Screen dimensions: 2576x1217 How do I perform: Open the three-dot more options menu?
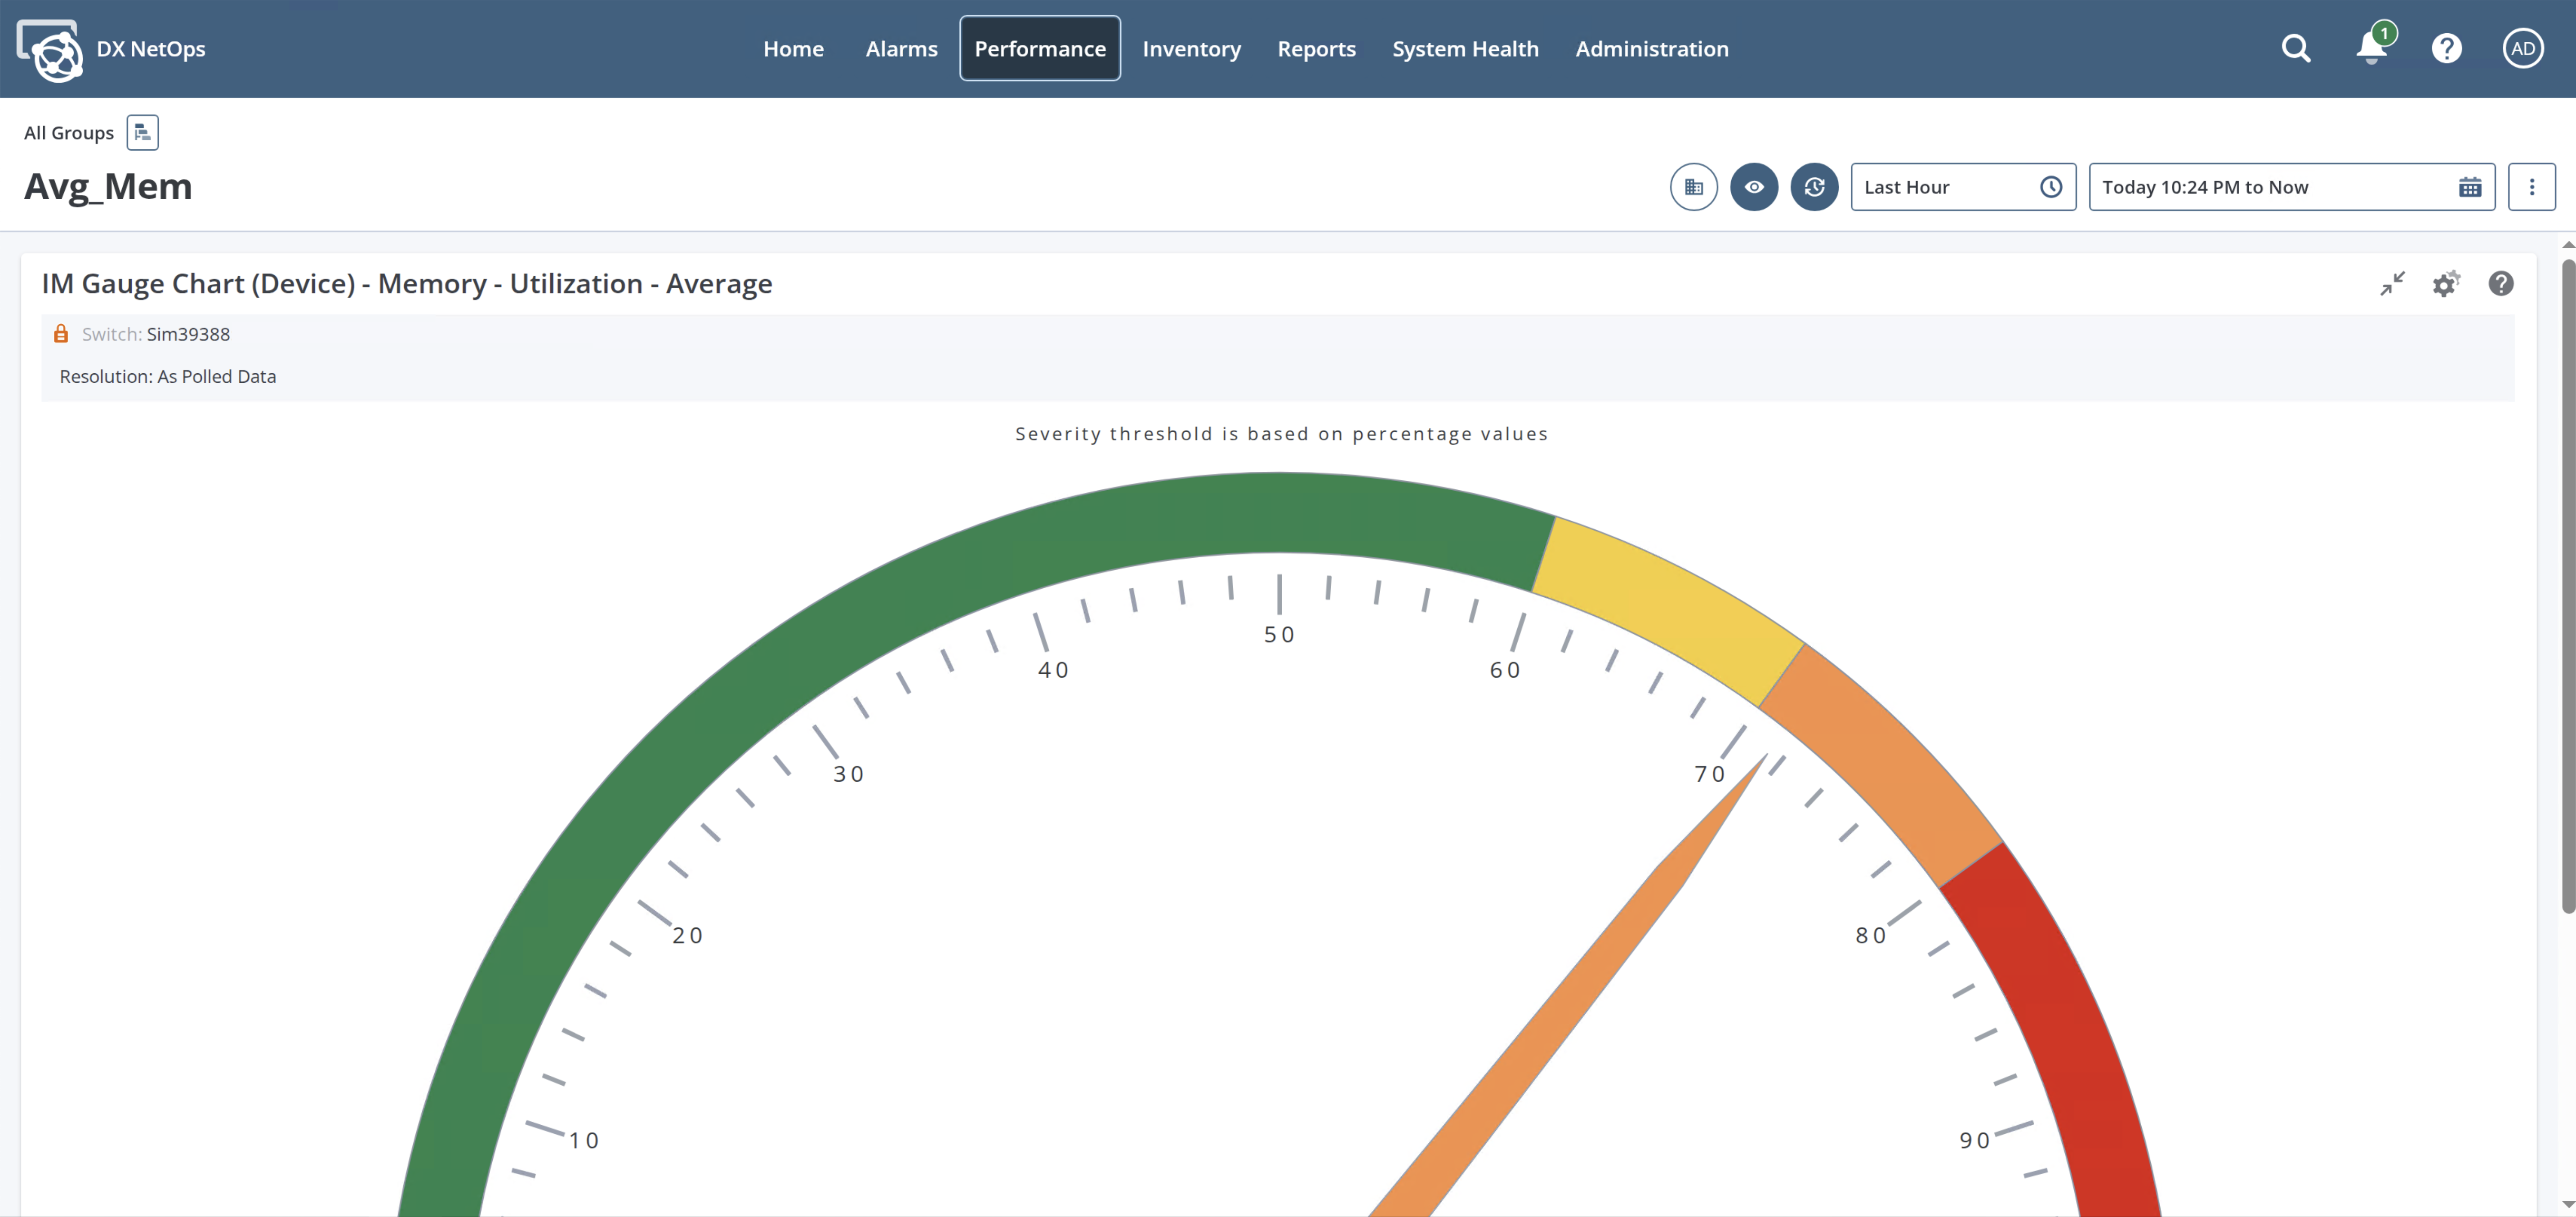2531,187
